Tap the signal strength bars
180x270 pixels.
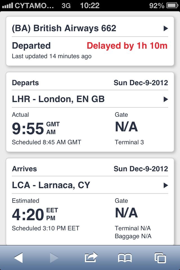coord(8,6)
